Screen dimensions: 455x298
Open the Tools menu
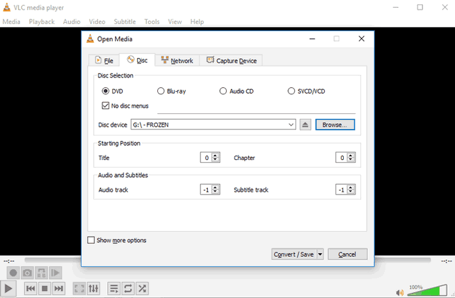click(152, 21)
